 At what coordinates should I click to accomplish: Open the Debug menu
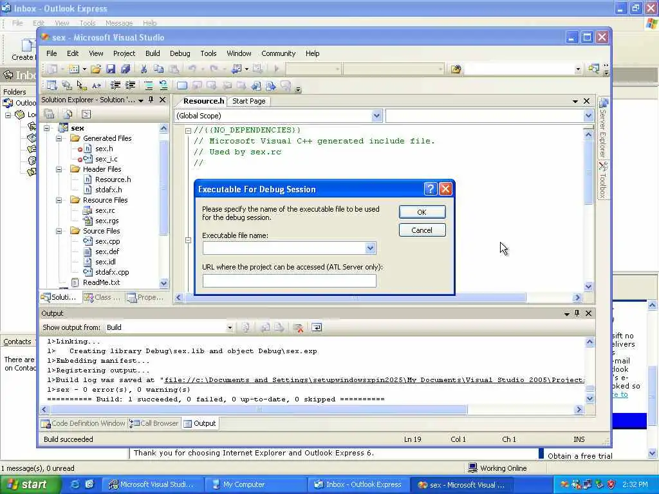pyautogui.click(x=180, y=53)
